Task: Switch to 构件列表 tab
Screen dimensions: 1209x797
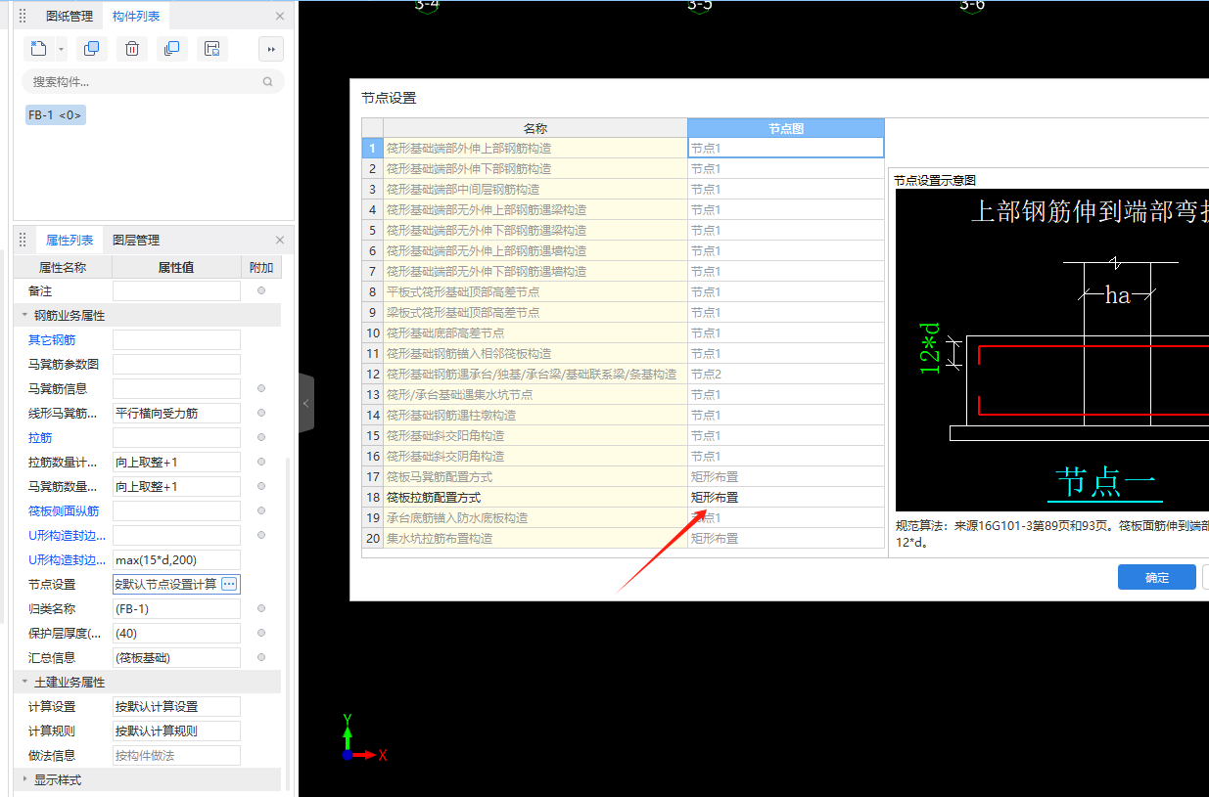Action: (136, 16)
